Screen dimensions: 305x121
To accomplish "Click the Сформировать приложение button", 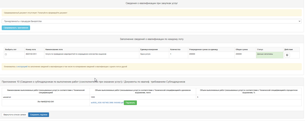I will 16,28.
